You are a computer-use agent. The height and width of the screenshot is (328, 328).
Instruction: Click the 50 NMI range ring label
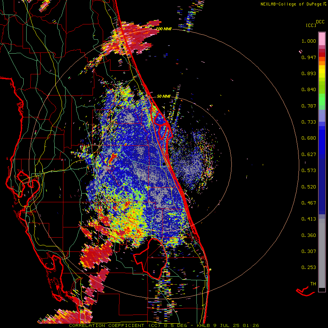(164, 96)
